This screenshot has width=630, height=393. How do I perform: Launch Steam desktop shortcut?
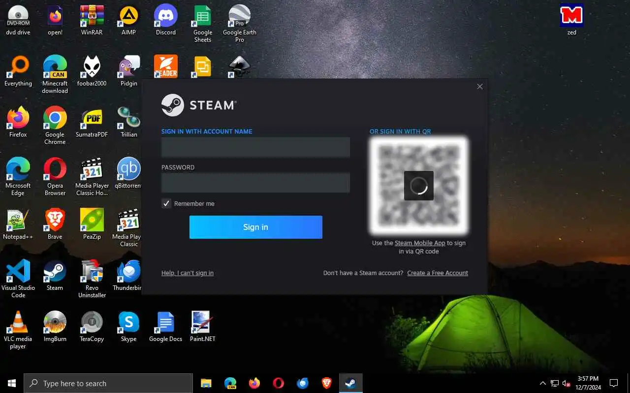55,276
